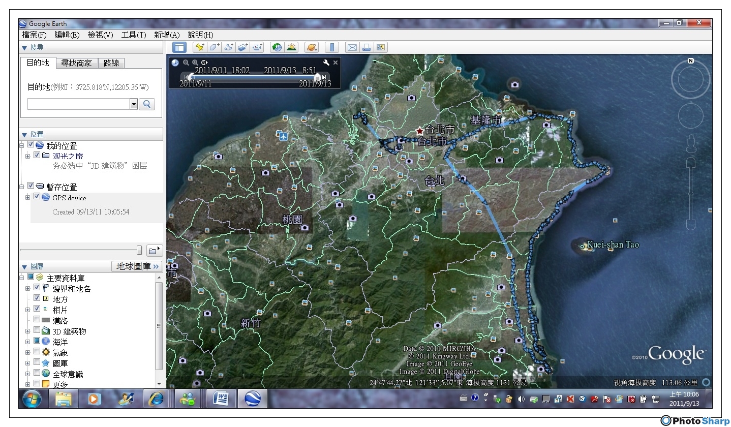Screen dimensions: 731x427
Task: Select the Add Path tool
Action: point(229,47)
